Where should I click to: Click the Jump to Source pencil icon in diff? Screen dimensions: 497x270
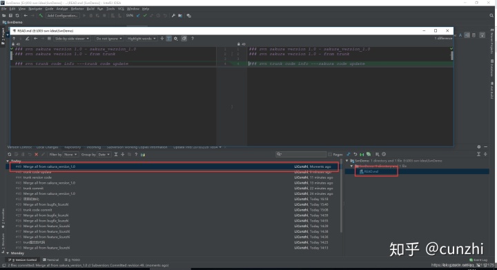click(27, 39)
